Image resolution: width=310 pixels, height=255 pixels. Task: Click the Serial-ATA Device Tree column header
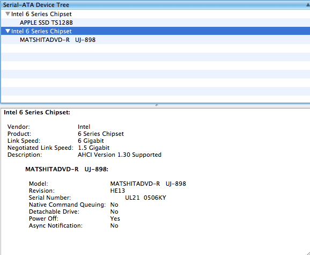[x=156, y=5]
